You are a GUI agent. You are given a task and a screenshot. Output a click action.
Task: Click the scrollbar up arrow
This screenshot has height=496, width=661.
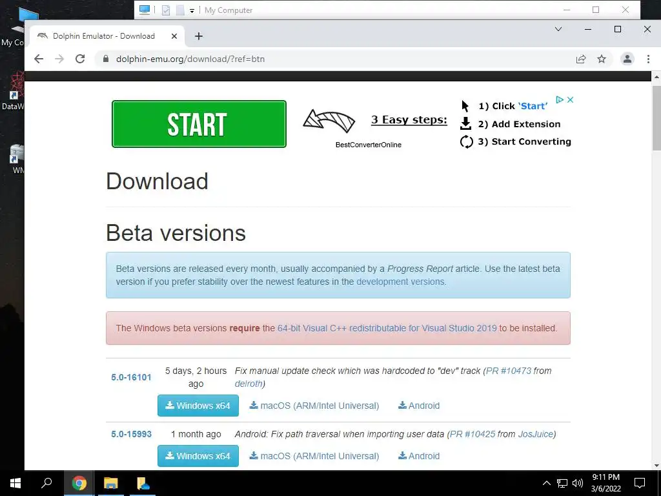click(x=656, y=77)
